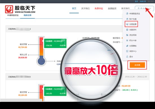Go to 关于我们 in the navigation
Viewport: 155px width, 109px height.
(x=85, y=8)
